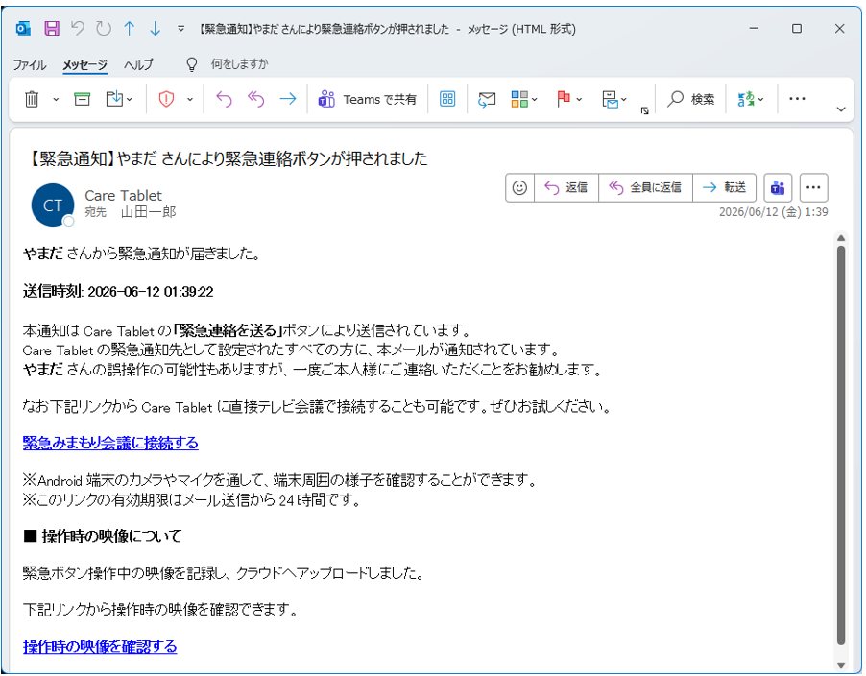Add a reaction with smiley icon
Viewport: 866px width, 676px height.
pyautogui.click(x=519, y=188)
